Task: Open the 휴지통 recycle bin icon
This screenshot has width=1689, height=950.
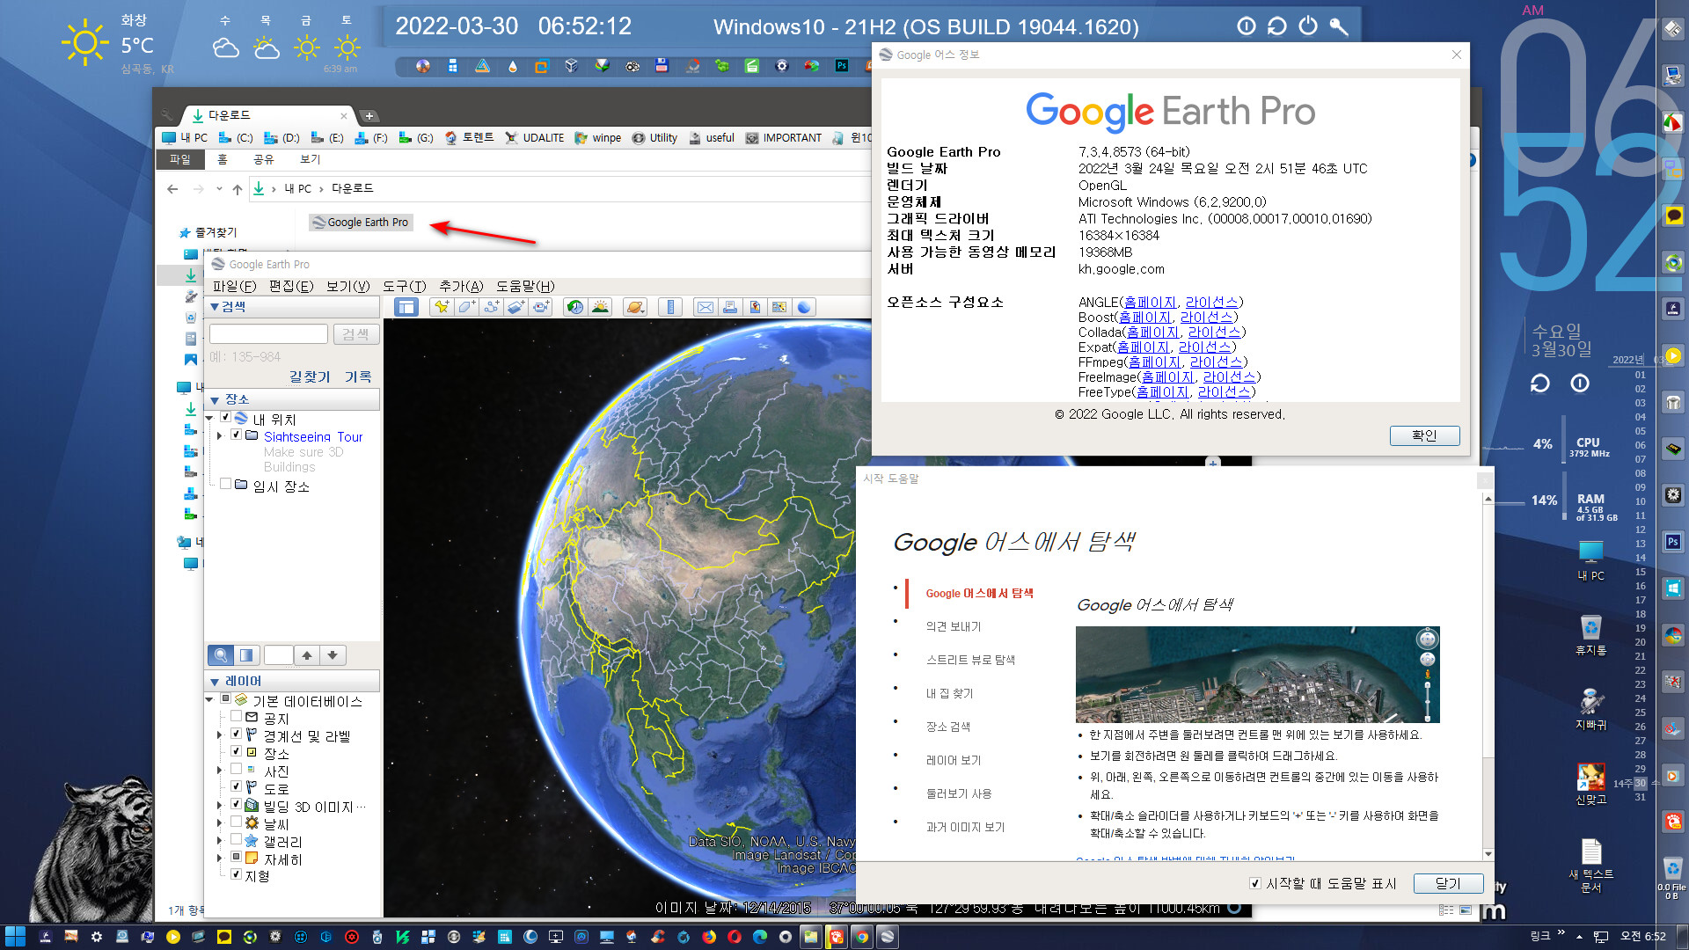Action: pyautogui.click(x=1590, y=635)
